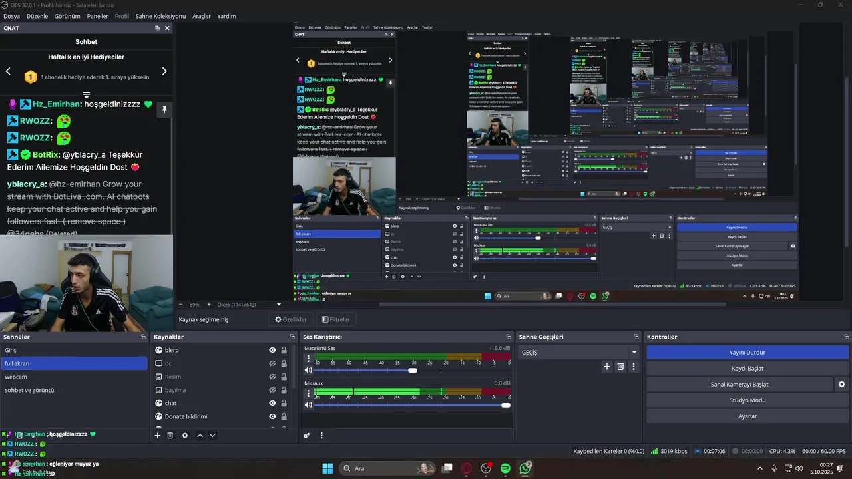
Task: Show system tray hidden icons chevron
Action: click(760, 468)
